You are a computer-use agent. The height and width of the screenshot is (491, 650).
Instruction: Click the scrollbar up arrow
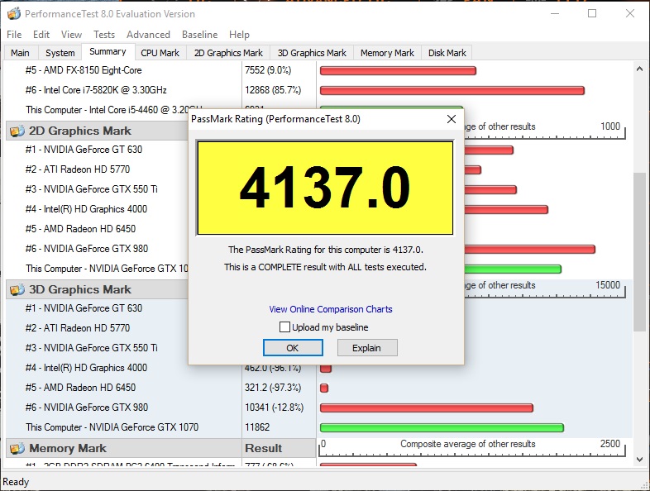pyautogui.click(x=640, y=69)
